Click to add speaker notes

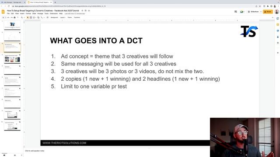click(x=35, y=151)
